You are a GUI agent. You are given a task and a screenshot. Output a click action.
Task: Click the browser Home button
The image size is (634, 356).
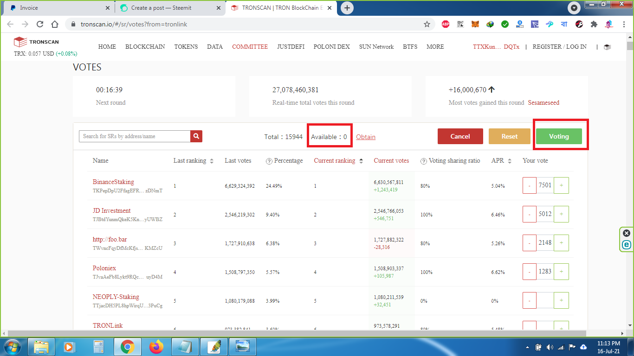click(55, 24)
